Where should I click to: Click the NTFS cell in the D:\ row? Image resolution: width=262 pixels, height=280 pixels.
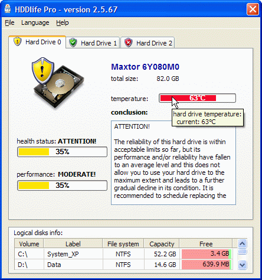[123, 265]
